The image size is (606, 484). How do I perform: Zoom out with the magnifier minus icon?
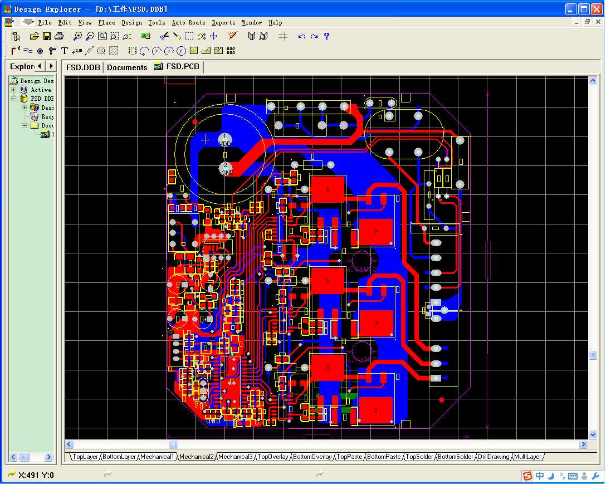point(90,36)
